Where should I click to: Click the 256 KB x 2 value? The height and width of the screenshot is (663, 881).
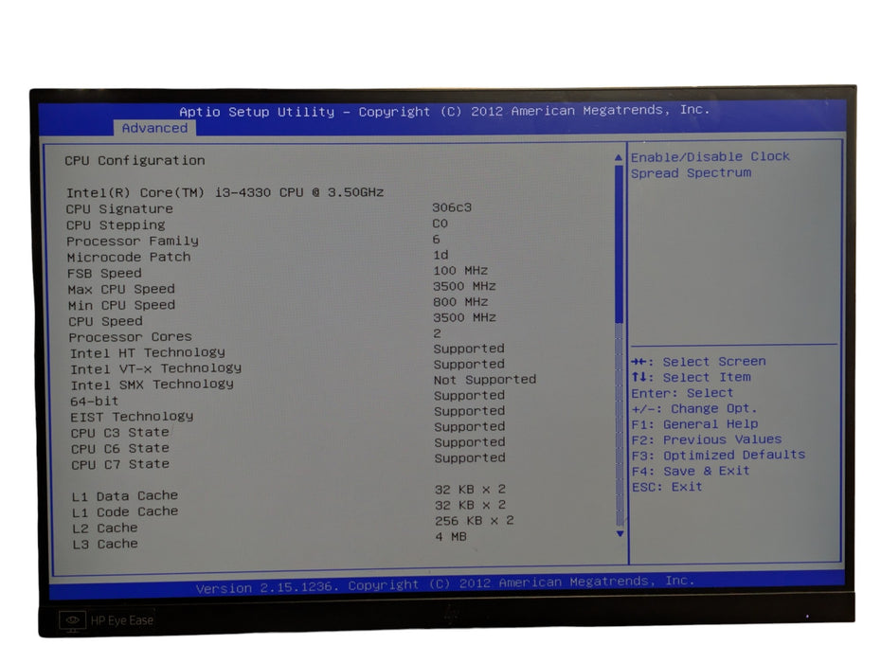coord(475,521)
